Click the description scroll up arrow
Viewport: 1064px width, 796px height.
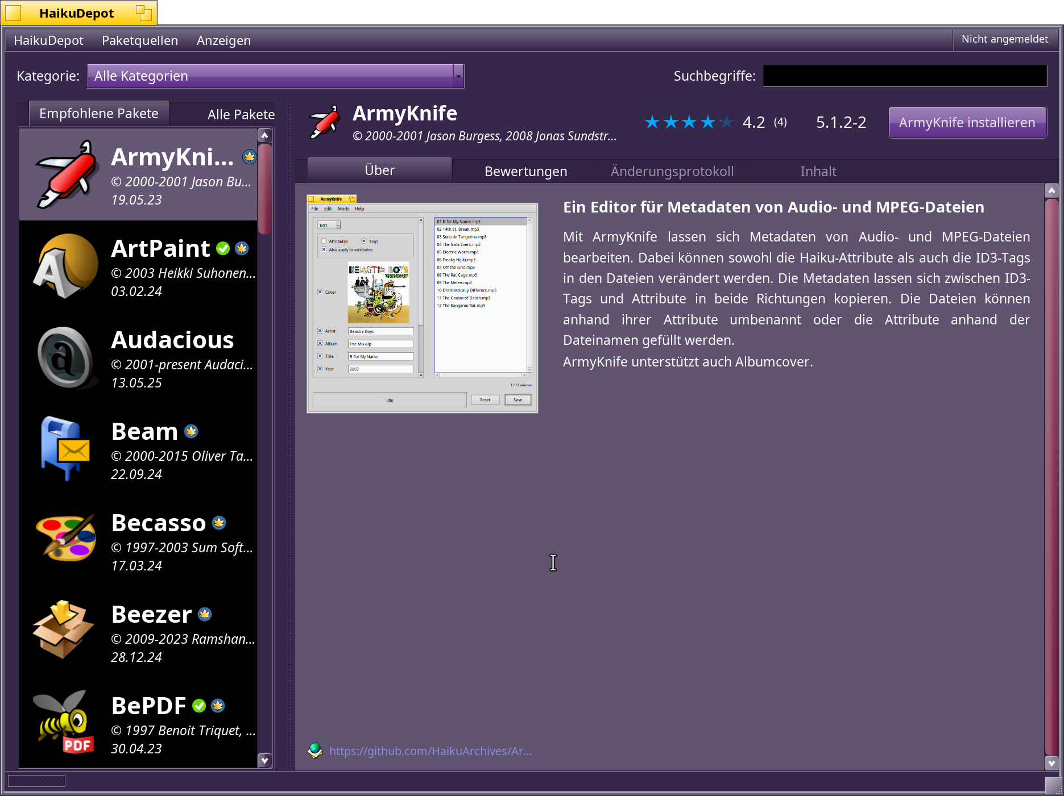pos(1051,190)
